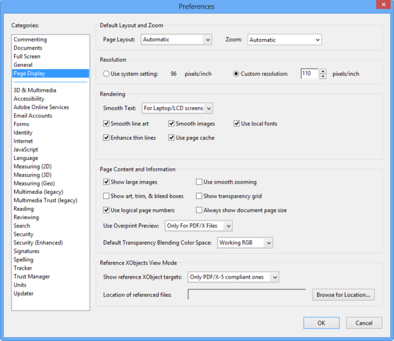Click the custom resolution value field
This screenshot has width=394, height=341.
pyautogui.click(x=309, y=74)
